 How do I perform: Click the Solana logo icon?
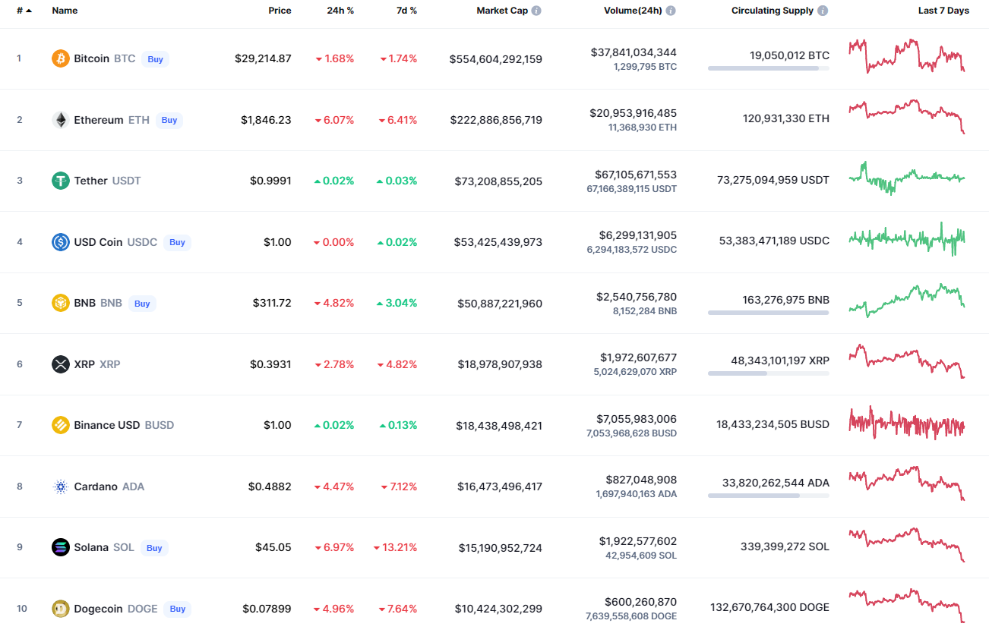(60, 547)
